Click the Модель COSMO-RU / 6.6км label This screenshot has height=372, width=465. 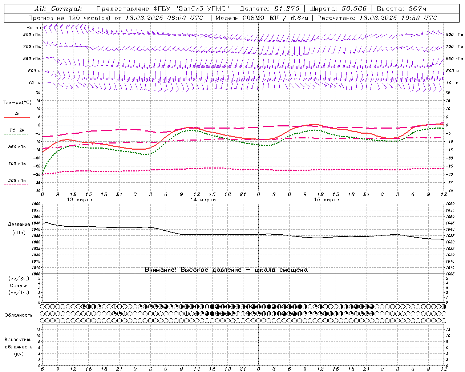[262, 18]
